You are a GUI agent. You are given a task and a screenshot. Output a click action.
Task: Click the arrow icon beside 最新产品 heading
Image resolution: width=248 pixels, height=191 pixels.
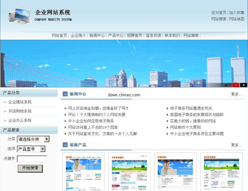point(65,145)
